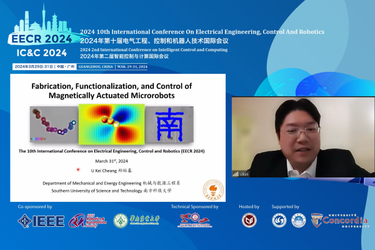Image resolution: width=375 pixels, height=250 pixels.
Task: Click the slide line 'The 10th International Conference on Electrical Engineering'
Action: [111, 151]
